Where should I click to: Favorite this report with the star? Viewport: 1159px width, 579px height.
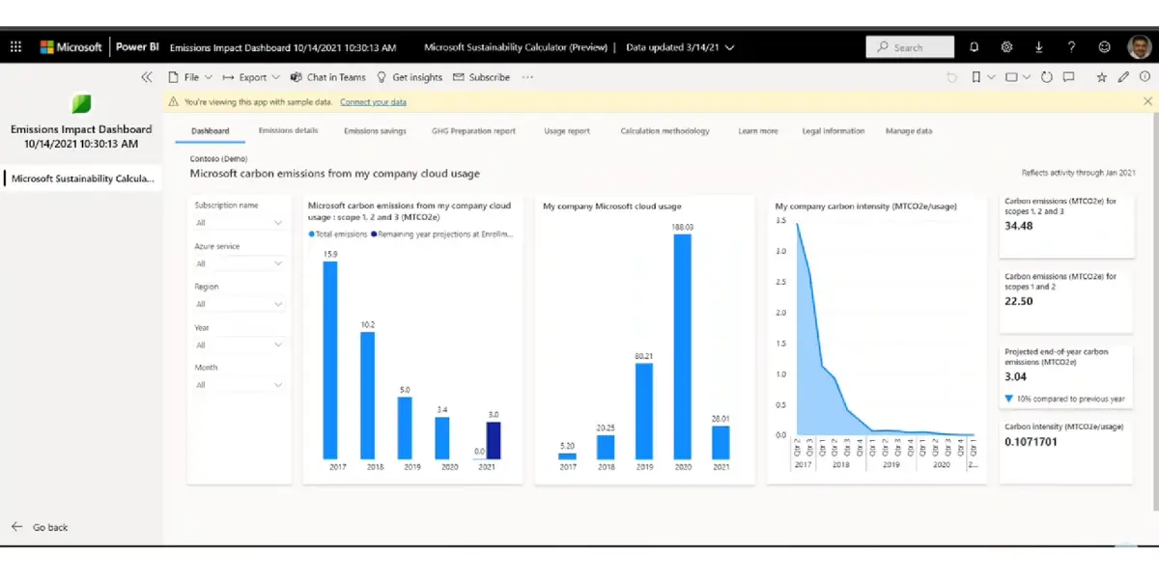(1102, 77)
